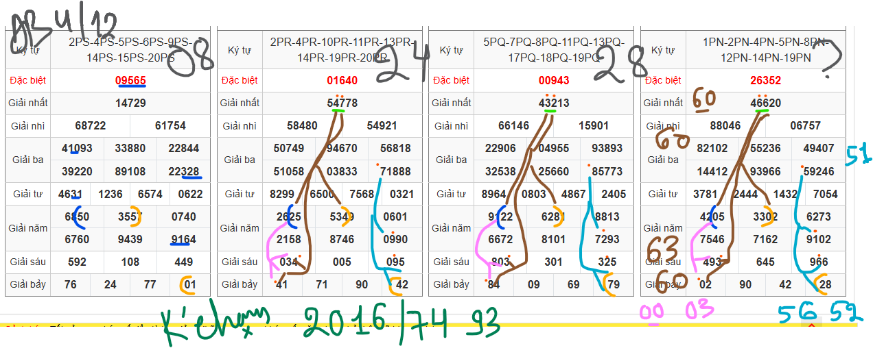Image resolution: width=873 pixels, height=348 pixels.
Task: Click fourth prize number 7054
Action: tap(825, 194)
